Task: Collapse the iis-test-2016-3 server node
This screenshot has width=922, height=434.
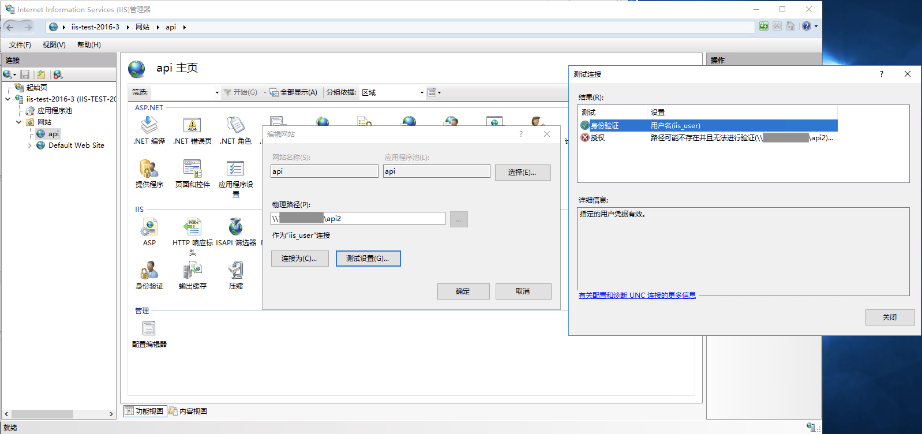Action: tap(8, 99)
